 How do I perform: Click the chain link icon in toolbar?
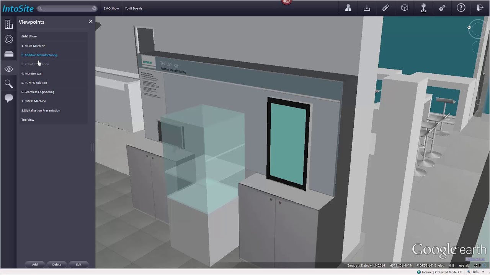[385, 8]
